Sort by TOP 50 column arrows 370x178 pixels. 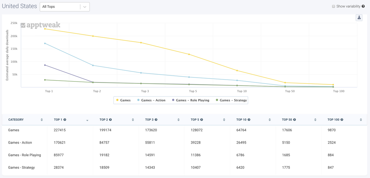(315, 120)
